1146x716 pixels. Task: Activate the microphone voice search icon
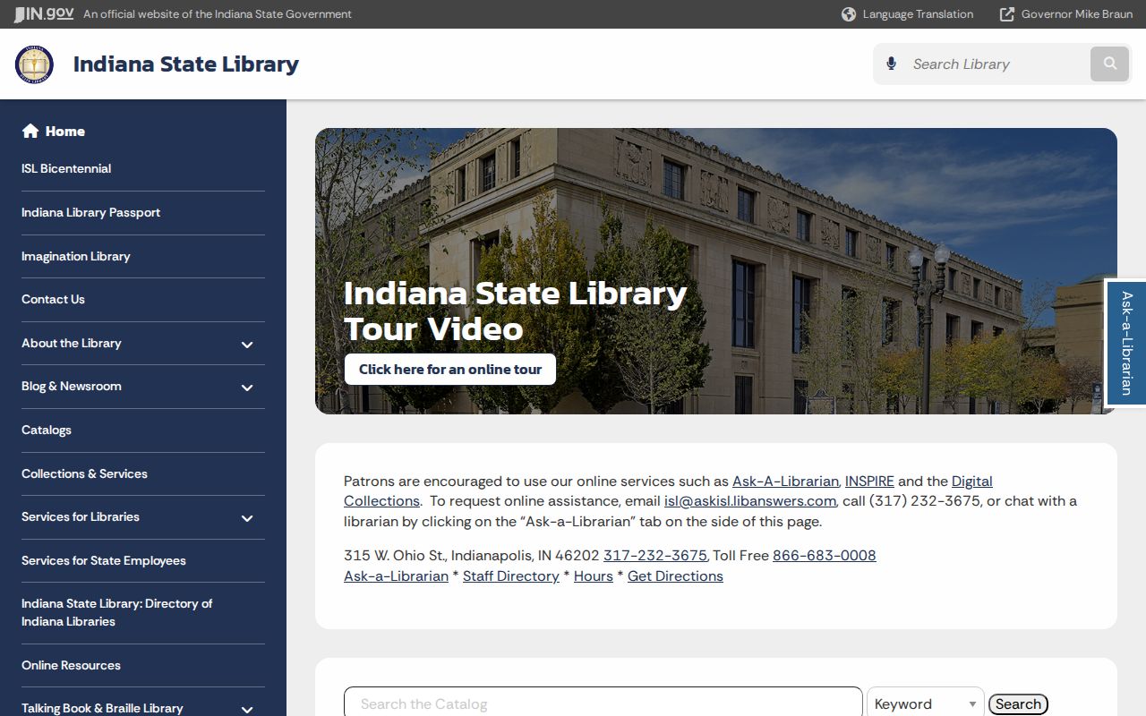point(891,64)
